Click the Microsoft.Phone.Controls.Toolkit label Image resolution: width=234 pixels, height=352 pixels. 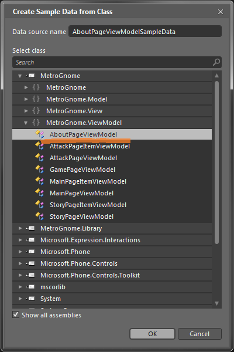click(x=90, y=275)
